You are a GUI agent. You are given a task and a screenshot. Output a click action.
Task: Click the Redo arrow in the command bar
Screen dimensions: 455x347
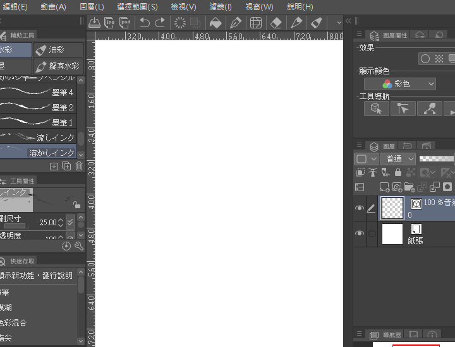(160, 23)
